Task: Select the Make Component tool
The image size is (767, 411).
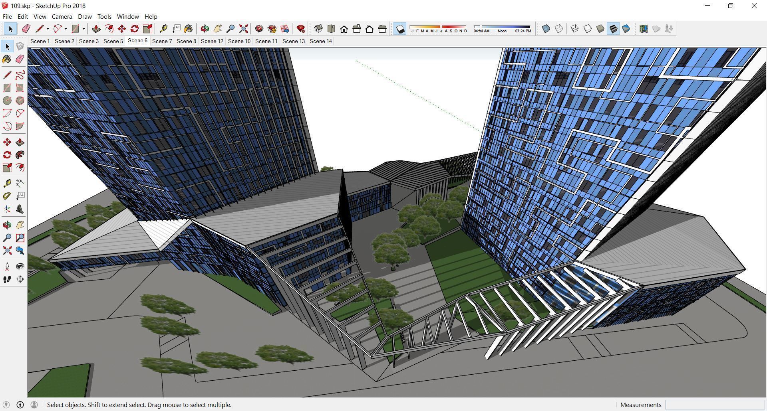Action: tap(20, 46)
